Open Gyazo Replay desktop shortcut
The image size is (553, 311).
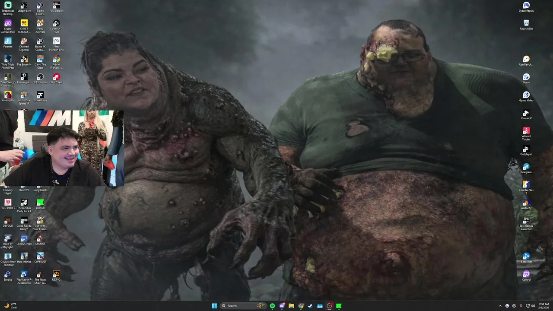pyautogui.click(x=526, y=7)
